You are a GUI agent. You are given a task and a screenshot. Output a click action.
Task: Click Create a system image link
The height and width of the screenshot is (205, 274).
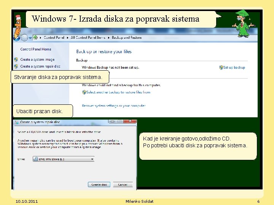click(37, 60)
